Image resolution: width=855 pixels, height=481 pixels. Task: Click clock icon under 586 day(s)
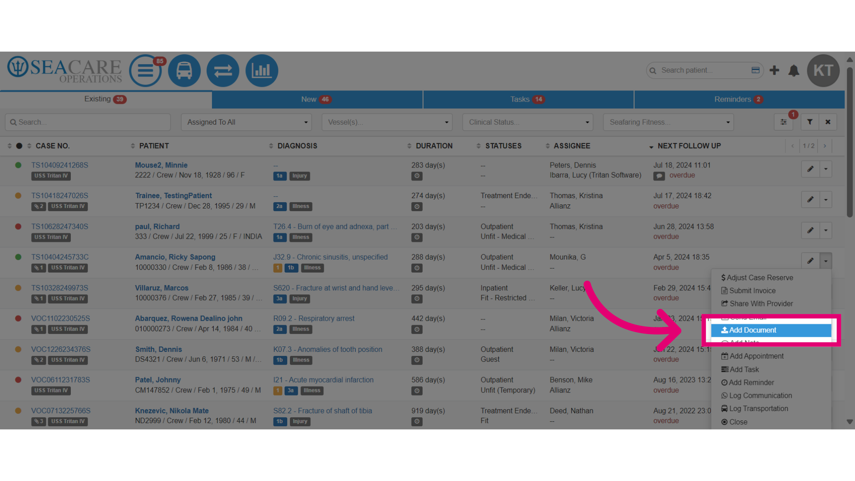(417, 391)
